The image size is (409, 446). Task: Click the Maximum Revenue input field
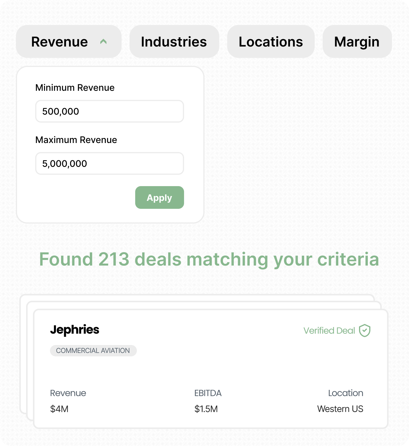(x=110, y=163)
